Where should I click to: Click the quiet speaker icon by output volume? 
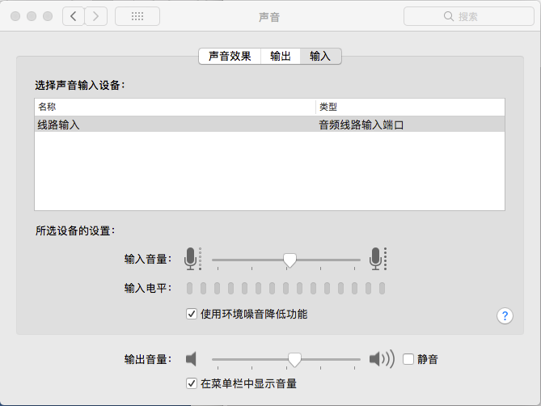coord(191,359)
